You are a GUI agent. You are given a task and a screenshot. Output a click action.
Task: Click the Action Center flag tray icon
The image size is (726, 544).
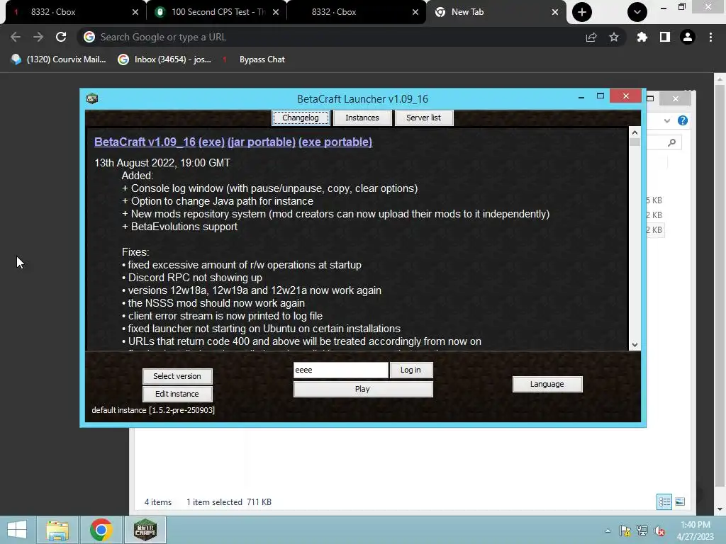coord(625,531)
